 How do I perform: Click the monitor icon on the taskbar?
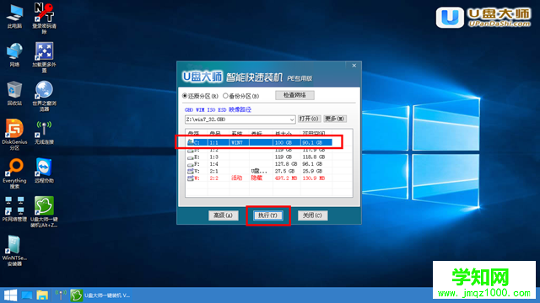(x=27, y=295)
